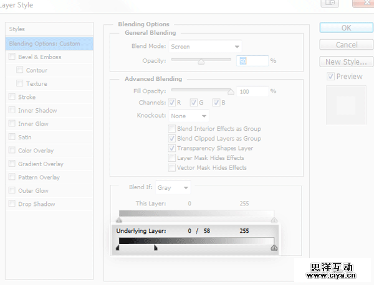This screenshot has height=285, width=374.
Task: Select Blending Options: Custom in styles list
Action: coord(49,44)
